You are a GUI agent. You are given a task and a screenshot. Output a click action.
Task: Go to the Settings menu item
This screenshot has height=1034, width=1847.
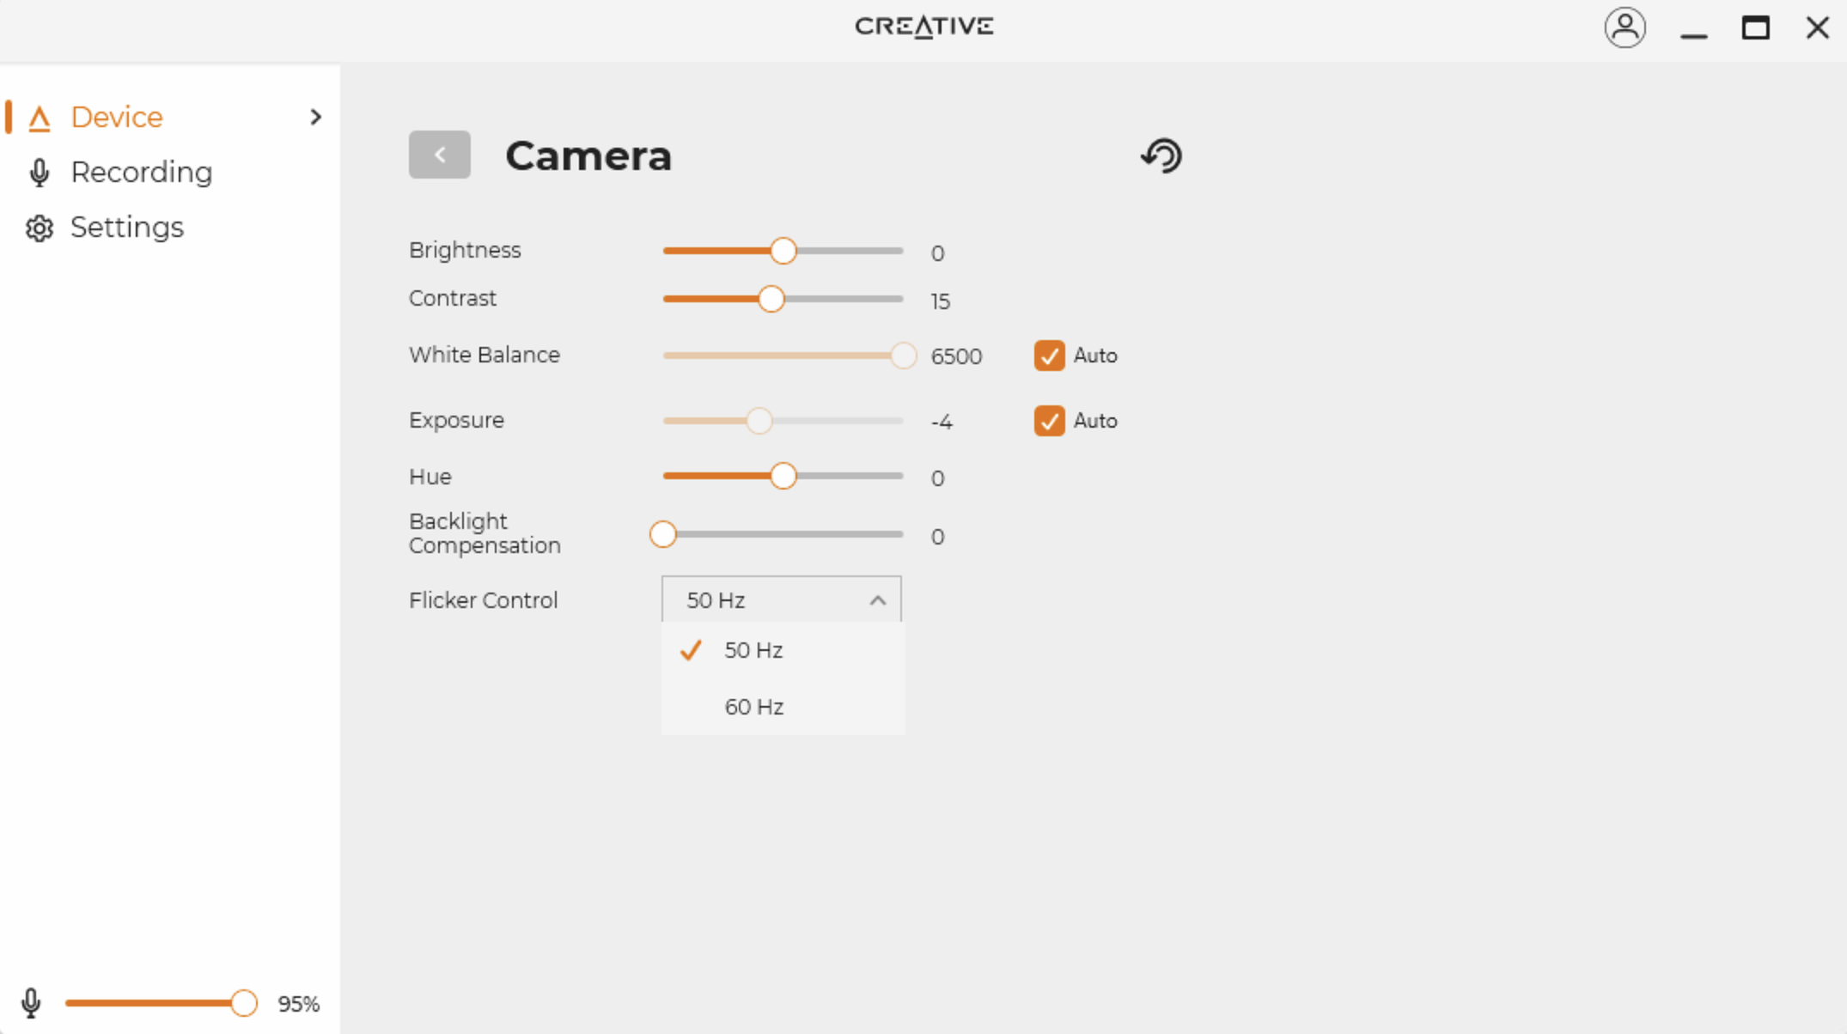127,228
